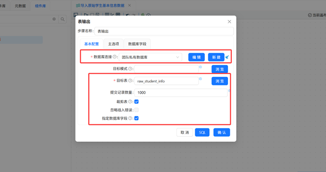Screen dimensions: 326x172
Task: Click the SQL button
Action: pyautogui.click(x=202, y=132)
